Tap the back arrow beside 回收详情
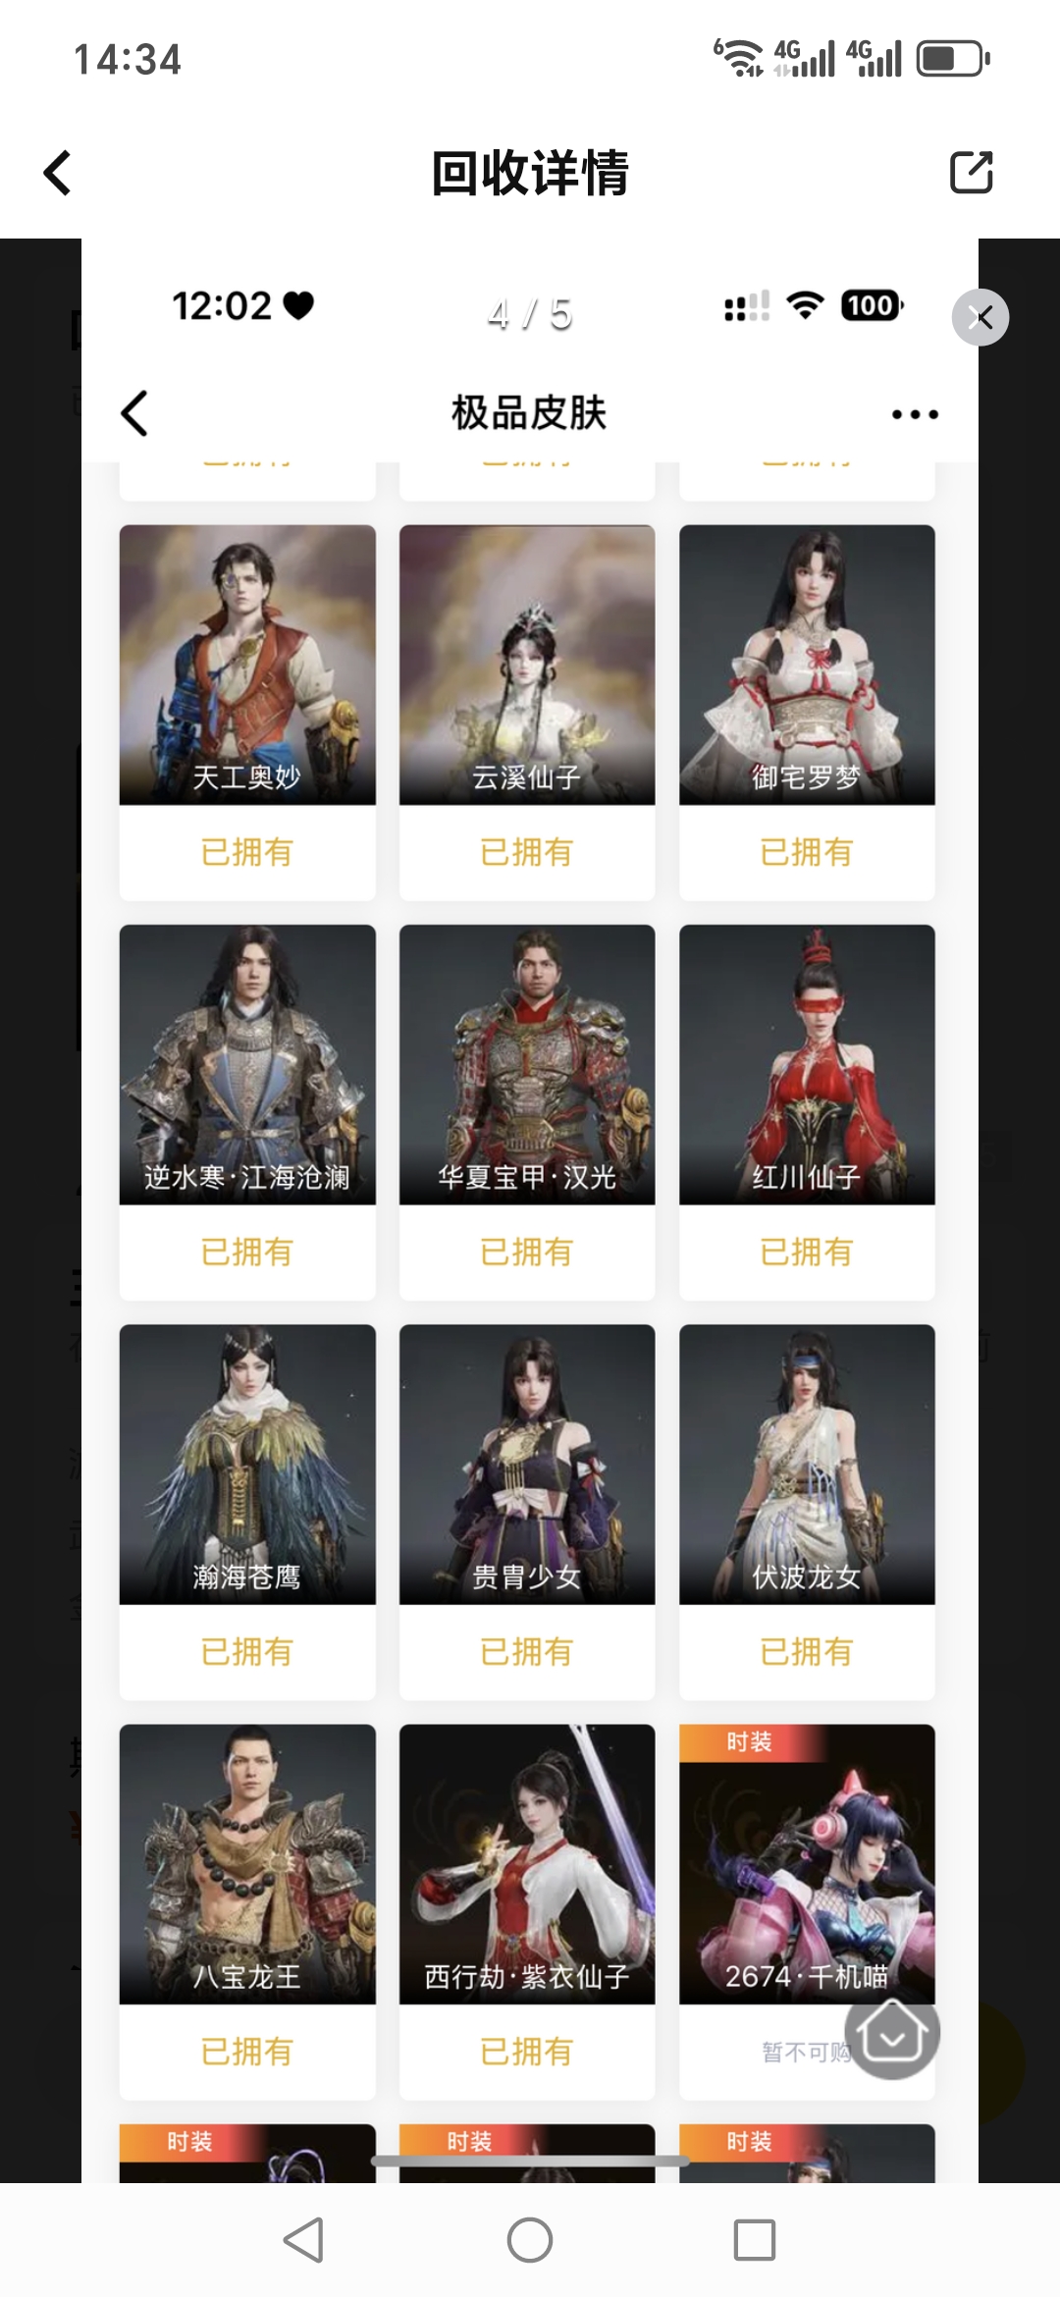 [x=58, y=173]
